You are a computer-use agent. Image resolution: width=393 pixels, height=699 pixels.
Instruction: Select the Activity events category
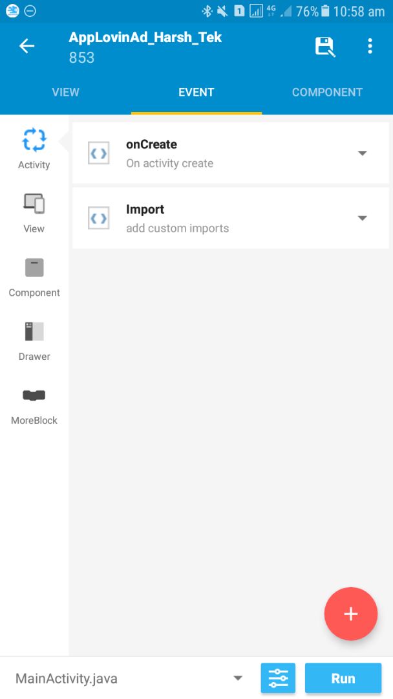[34, 149]
